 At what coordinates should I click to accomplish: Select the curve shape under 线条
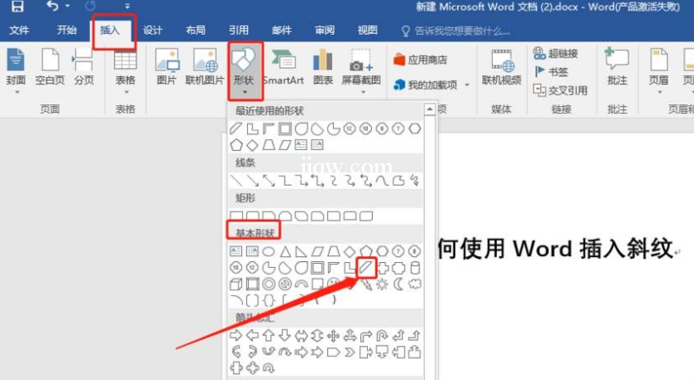[382, 181]
